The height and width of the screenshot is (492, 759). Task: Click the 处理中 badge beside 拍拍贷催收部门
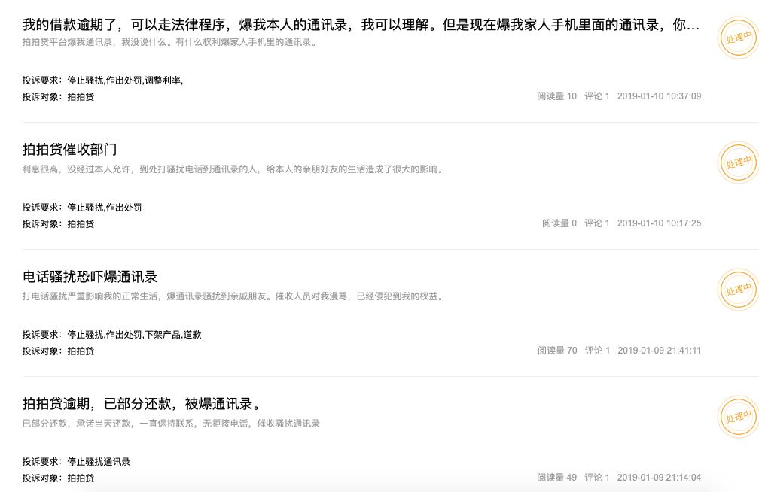pos(736,162)
